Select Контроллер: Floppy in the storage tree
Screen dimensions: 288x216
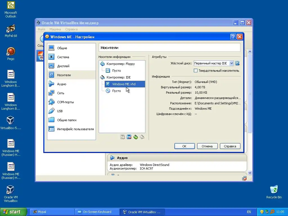pyautogui.click(x=118, y=64)
